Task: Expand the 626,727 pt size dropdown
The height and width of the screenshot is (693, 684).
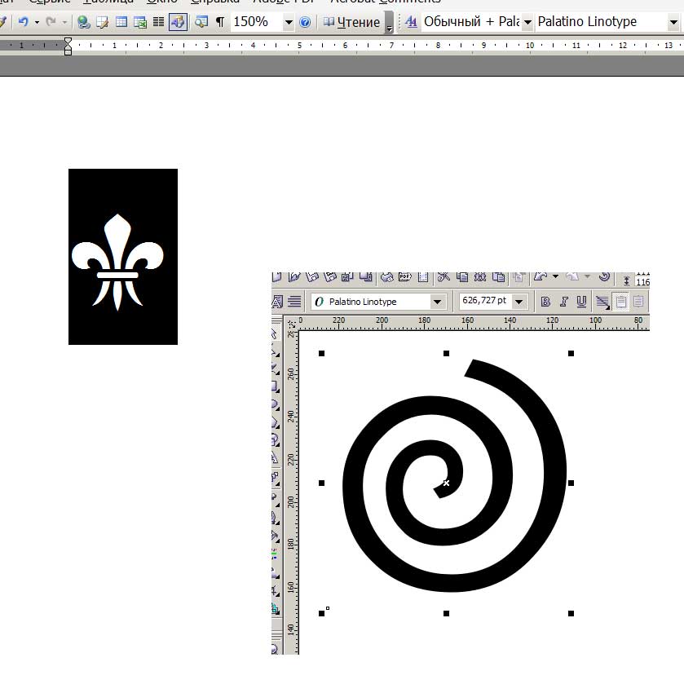Action: point(519,302)
